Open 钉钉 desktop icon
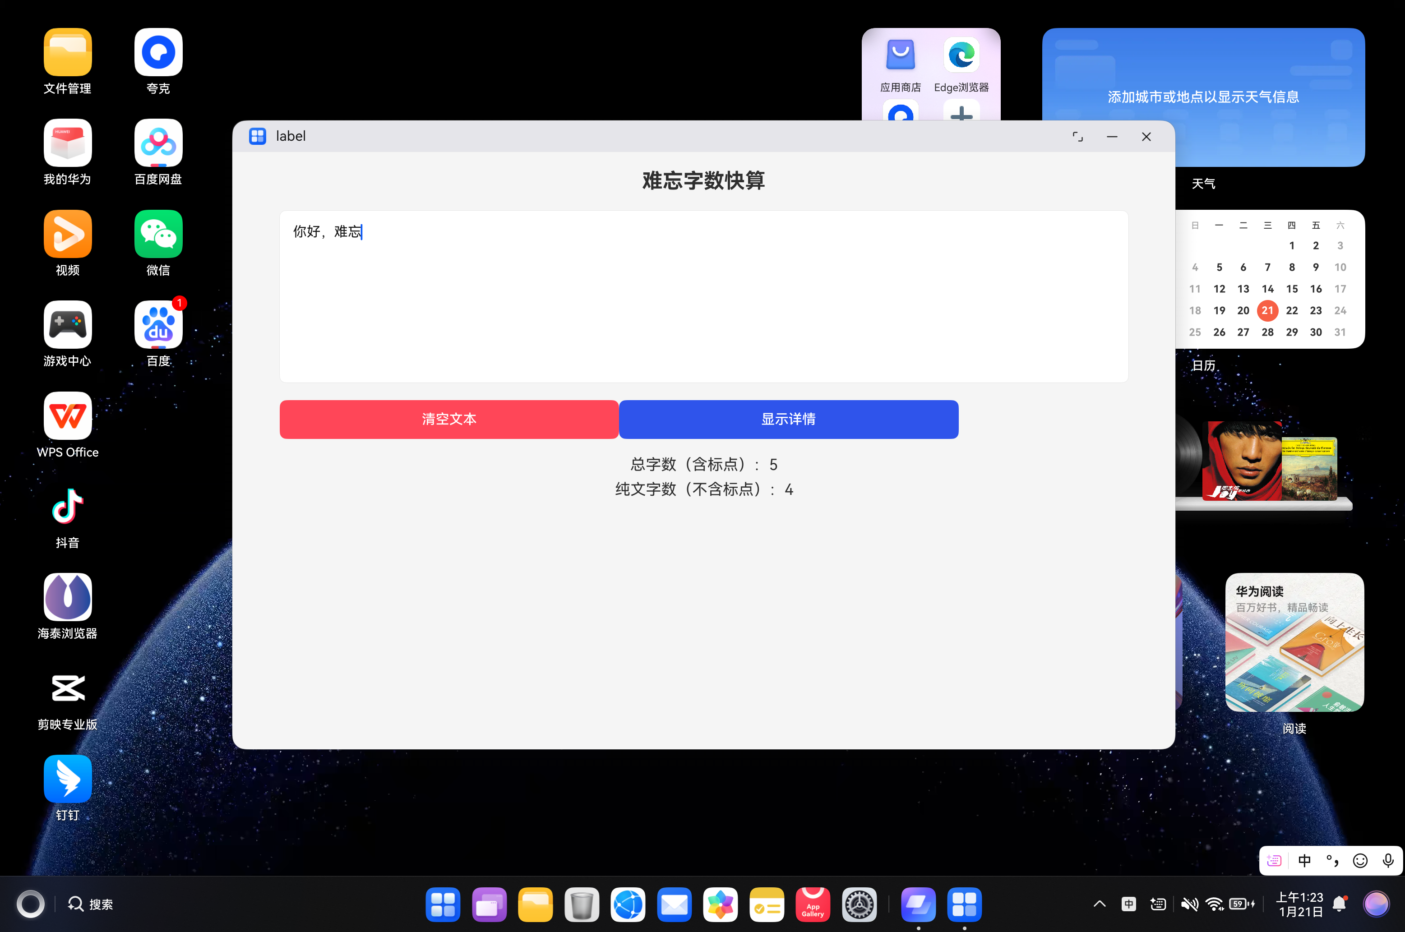 tap(67, 779)
